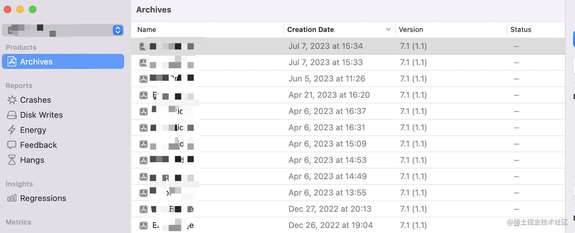Sort archives by Version column

pyautogui.click(x=411, y=30)
